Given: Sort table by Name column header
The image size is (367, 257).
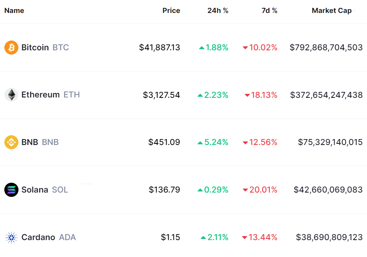Looking at the screenshot, I should (14, 11).
